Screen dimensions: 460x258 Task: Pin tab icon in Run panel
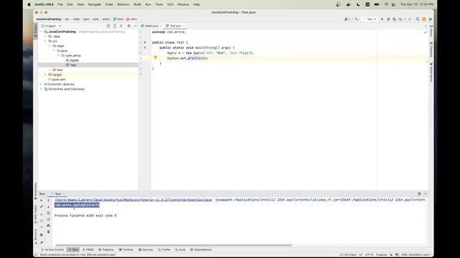pos(42,242)
